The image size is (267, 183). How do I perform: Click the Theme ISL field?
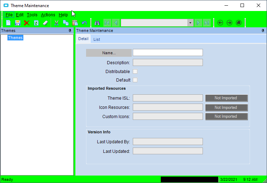[168, 98]
